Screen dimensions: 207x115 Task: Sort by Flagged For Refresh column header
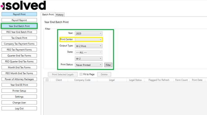pos(159,80)
